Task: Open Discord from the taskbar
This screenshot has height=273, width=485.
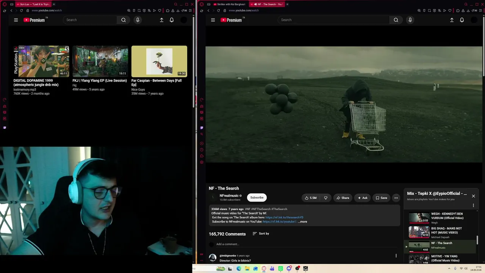Action: pos(289,268)
